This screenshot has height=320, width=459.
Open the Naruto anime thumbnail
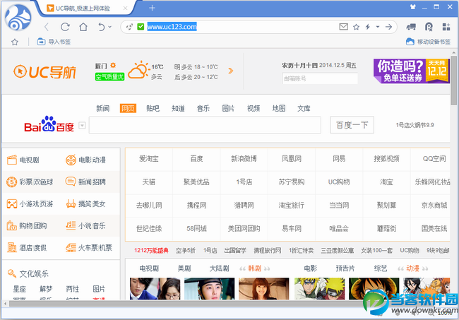(x=319, y=289)
